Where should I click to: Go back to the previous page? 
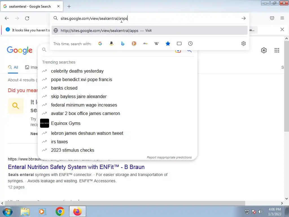[x=7, y=18]
